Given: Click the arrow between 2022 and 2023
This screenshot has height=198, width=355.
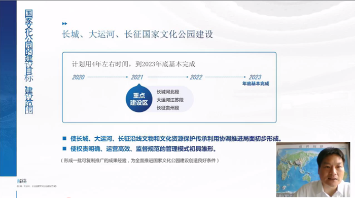Looking at the screenshot, I should coord(226,77).
